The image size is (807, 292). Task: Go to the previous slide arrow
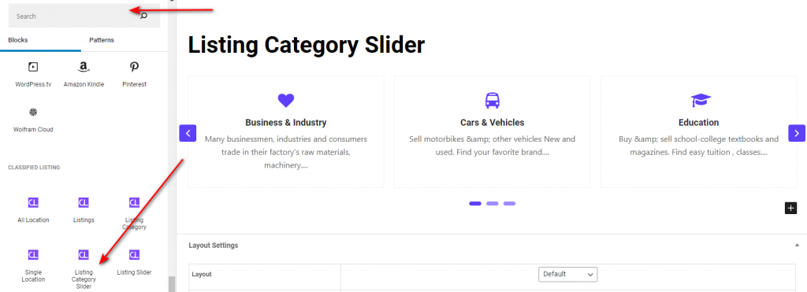[x=188, y=133]
